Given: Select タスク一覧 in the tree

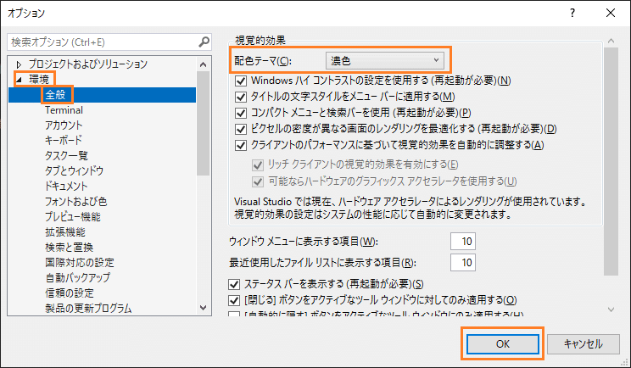Looking at the screenshot, I should point(66,156).
